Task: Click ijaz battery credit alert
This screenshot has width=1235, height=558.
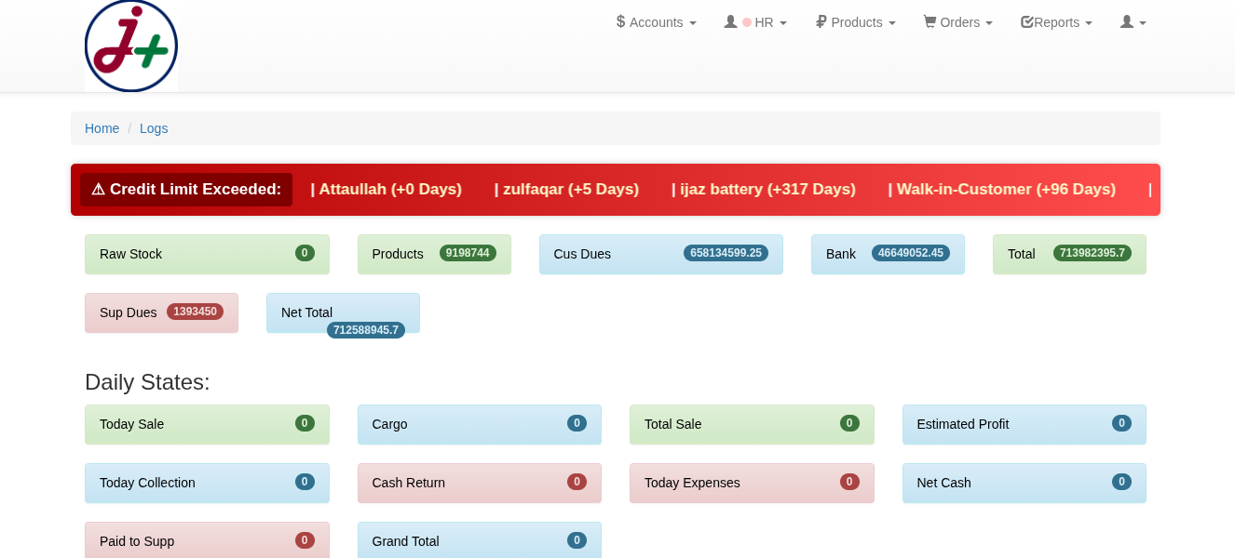Action: (763, 190)
